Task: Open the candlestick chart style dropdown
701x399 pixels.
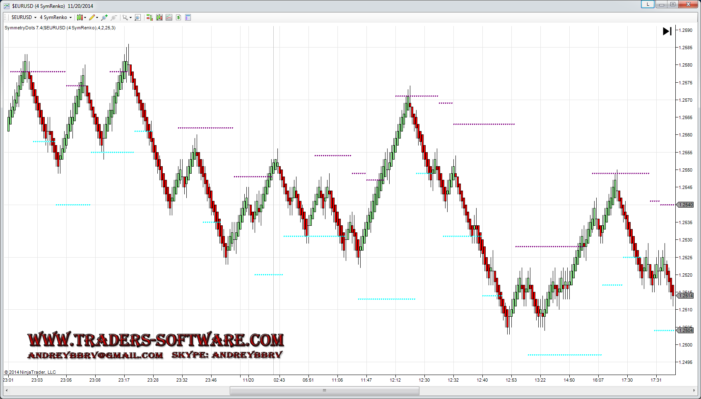Action: pos(81,17)
